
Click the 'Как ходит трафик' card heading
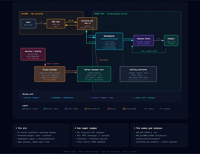click(x=87, y=128)
